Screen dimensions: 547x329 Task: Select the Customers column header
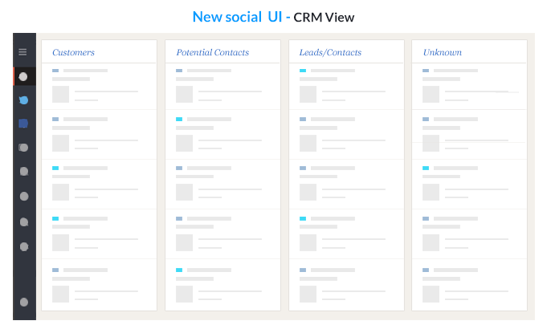[73, 53]
